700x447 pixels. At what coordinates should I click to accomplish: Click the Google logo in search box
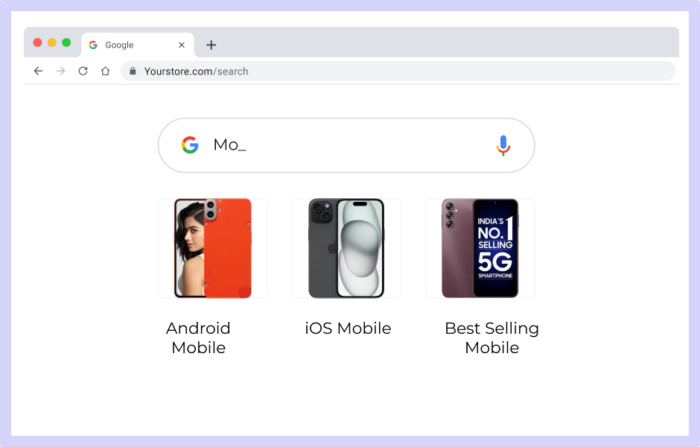coord(190,145)
